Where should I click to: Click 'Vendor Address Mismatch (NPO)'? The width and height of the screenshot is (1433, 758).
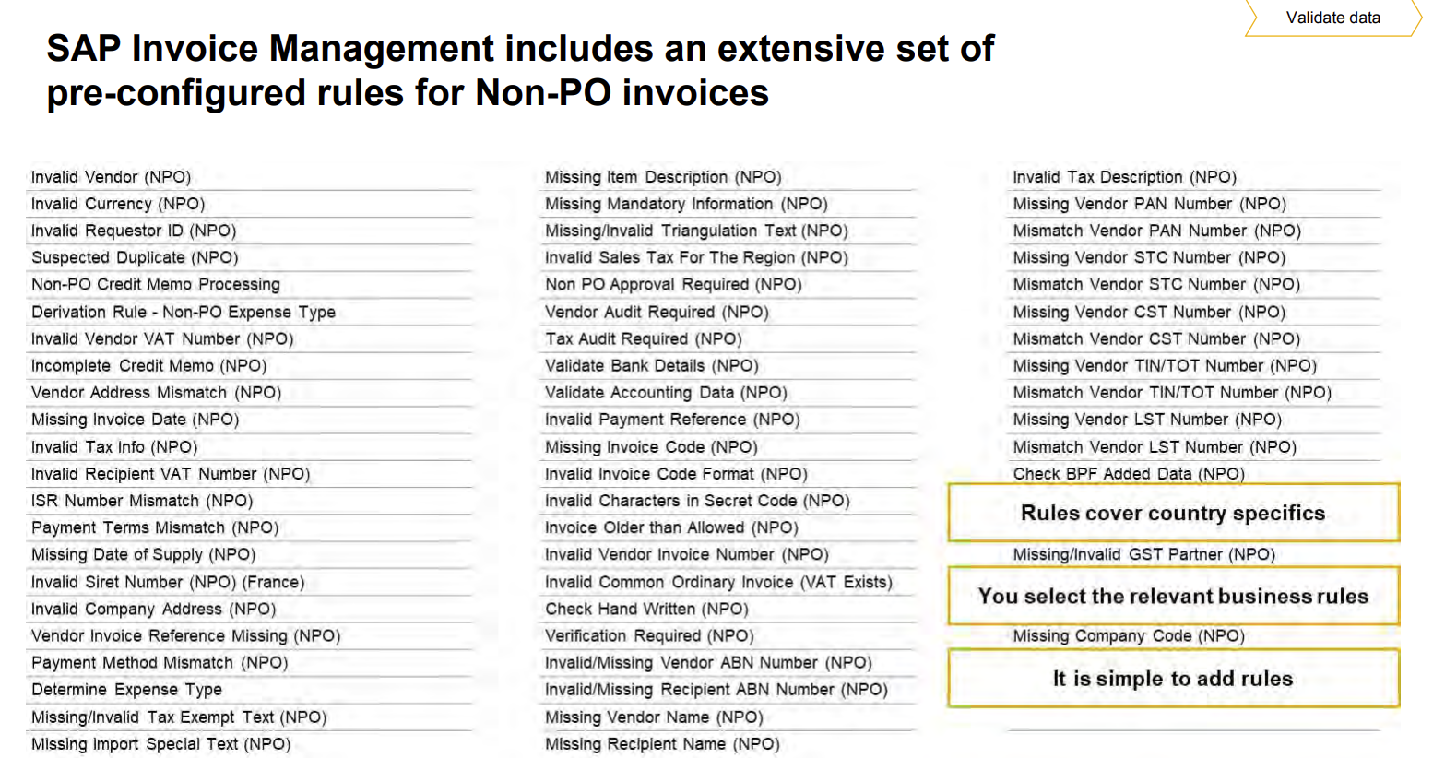tap(156, 392)
